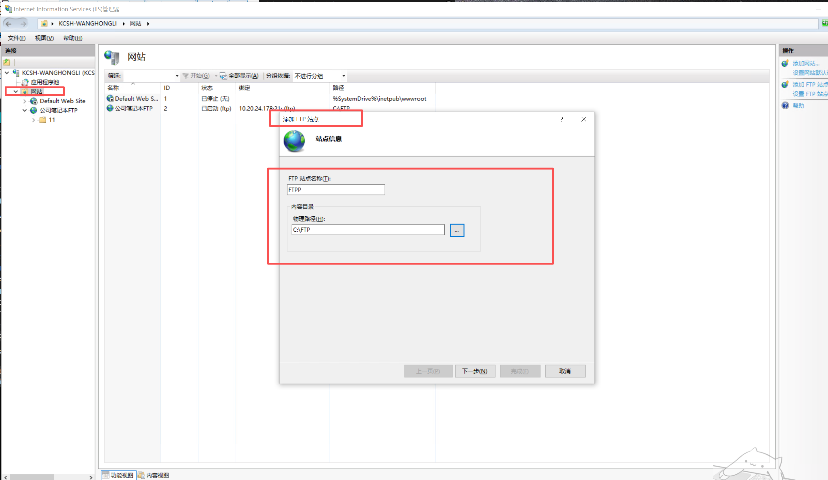The image size is (828, 480).
Task: Switch to Content View (内容视图) tab
Action: click(154, 475)
